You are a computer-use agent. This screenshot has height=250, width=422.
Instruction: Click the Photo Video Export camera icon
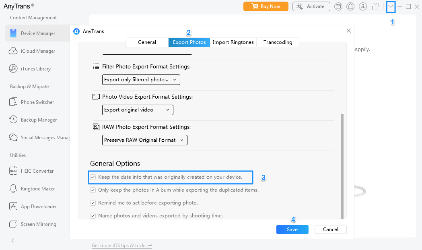point(96,97)
